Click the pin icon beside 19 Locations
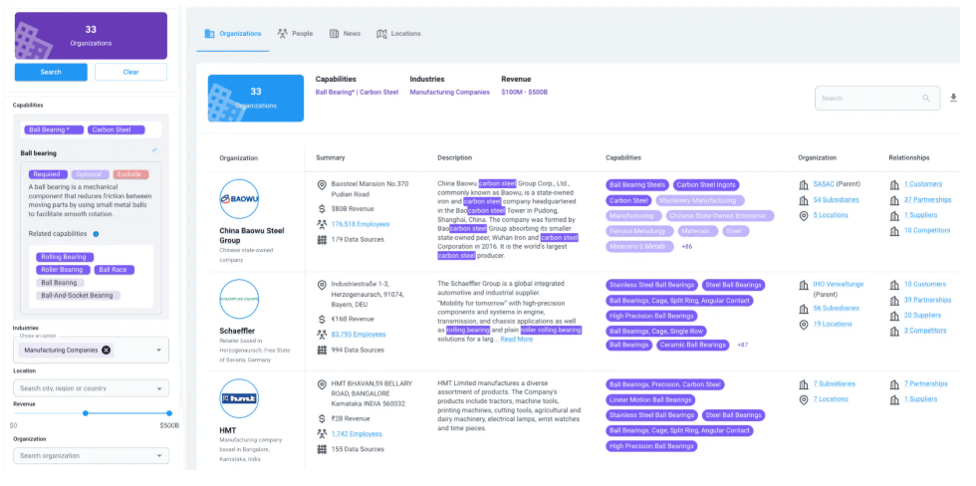Image resolution: width=976 pixels, height=486 pixels. tap(804, 325)
